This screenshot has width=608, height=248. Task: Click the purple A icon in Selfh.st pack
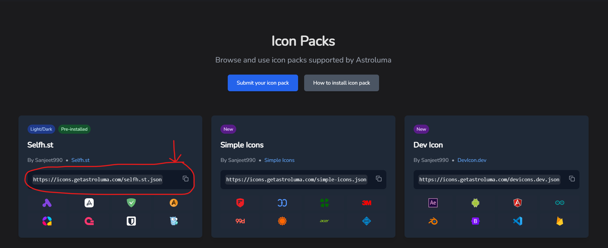point(47,203)
